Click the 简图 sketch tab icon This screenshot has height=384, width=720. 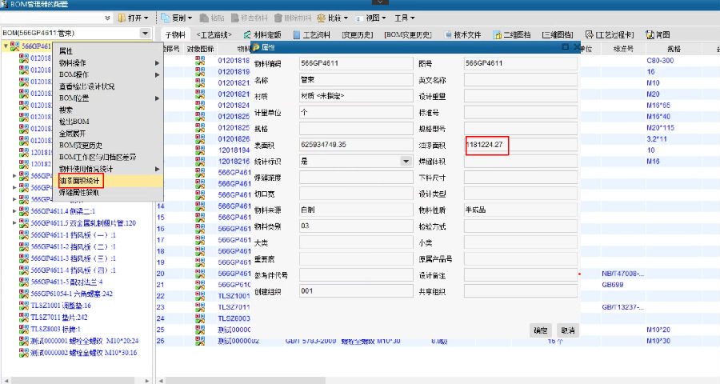[648, 35]
